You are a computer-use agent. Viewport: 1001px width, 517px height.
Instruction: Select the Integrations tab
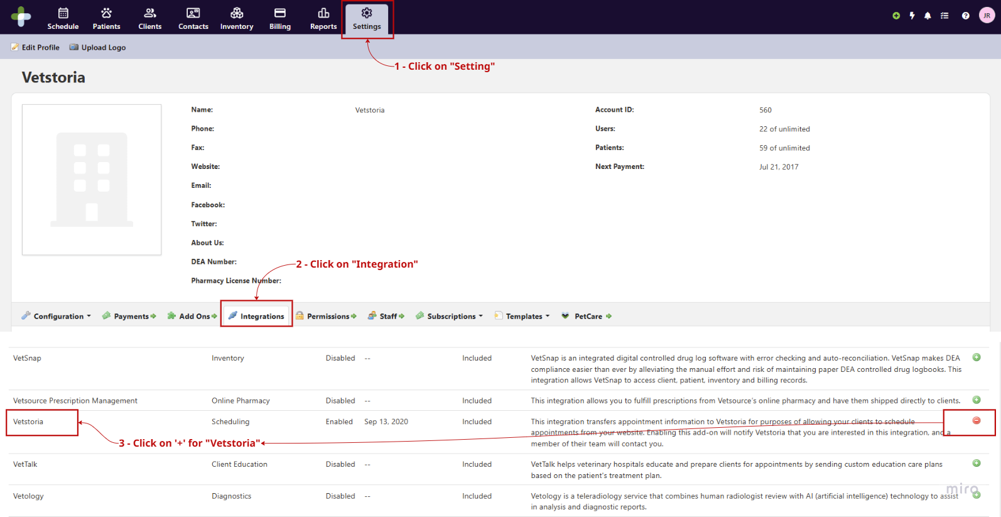point(256,316)
